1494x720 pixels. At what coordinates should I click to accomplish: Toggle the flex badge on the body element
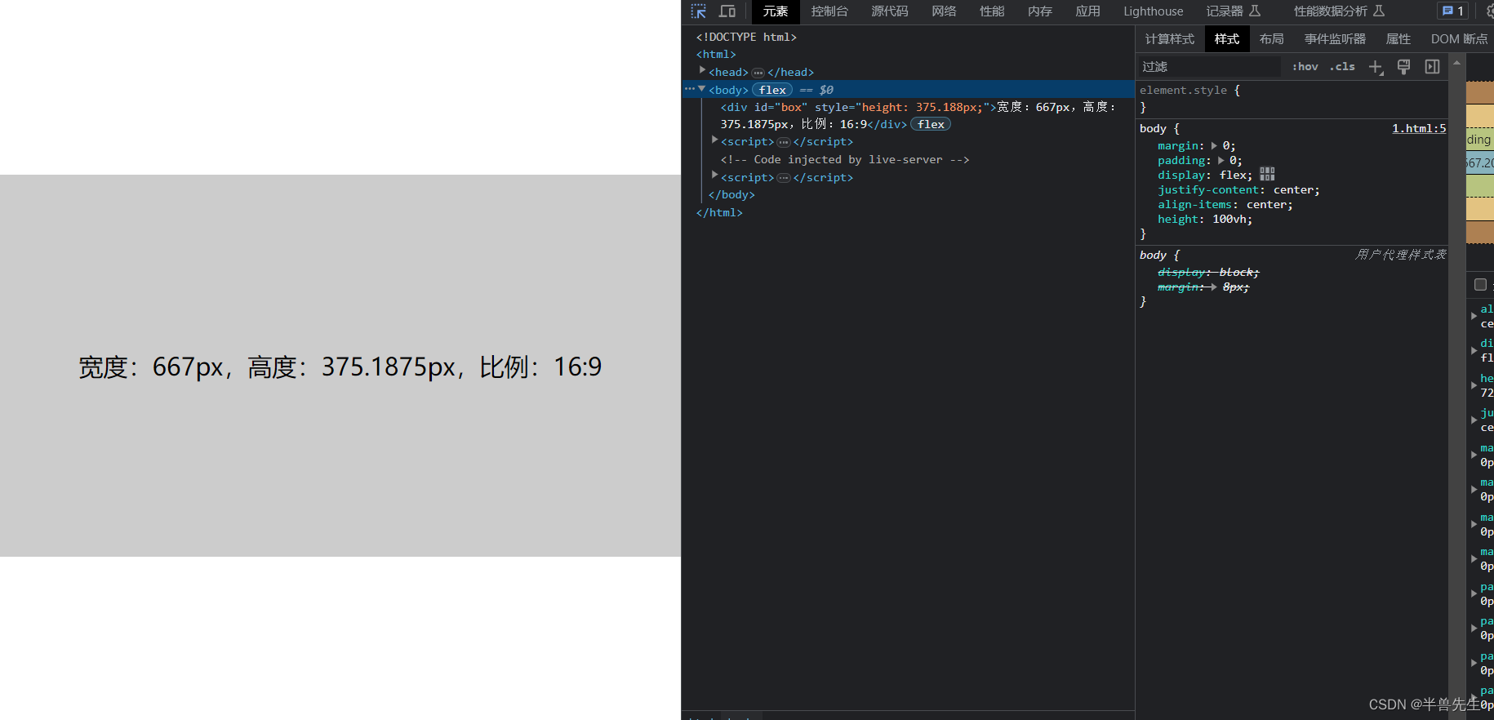click(x=772, y=90)
